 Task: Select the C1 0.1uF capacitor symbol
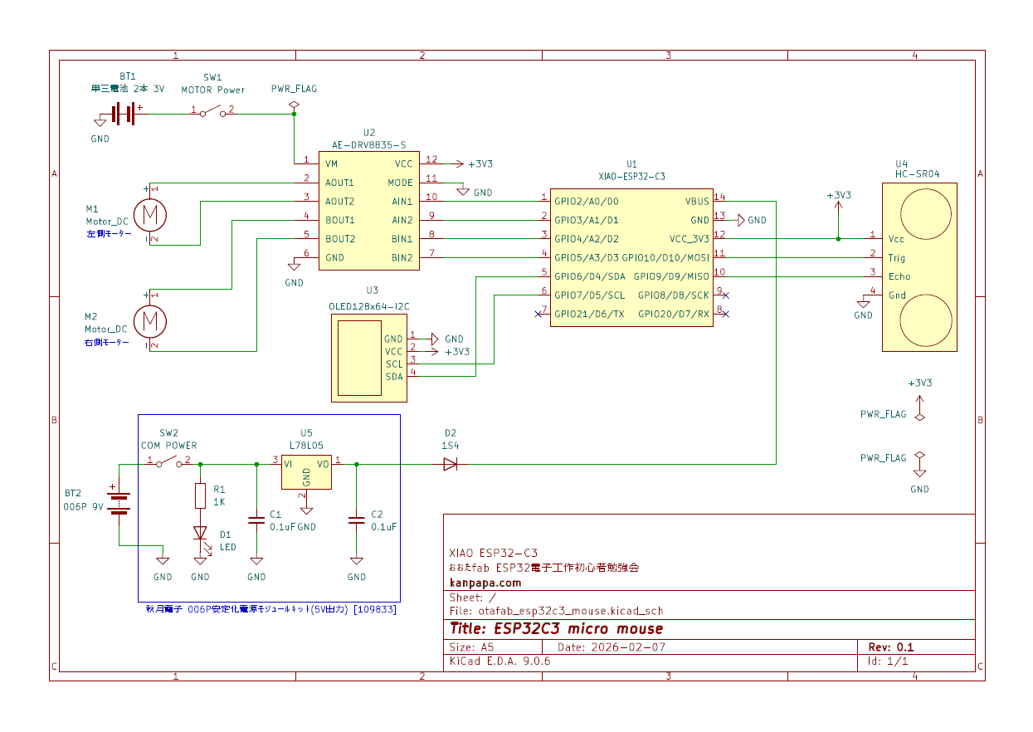[256, 520]
